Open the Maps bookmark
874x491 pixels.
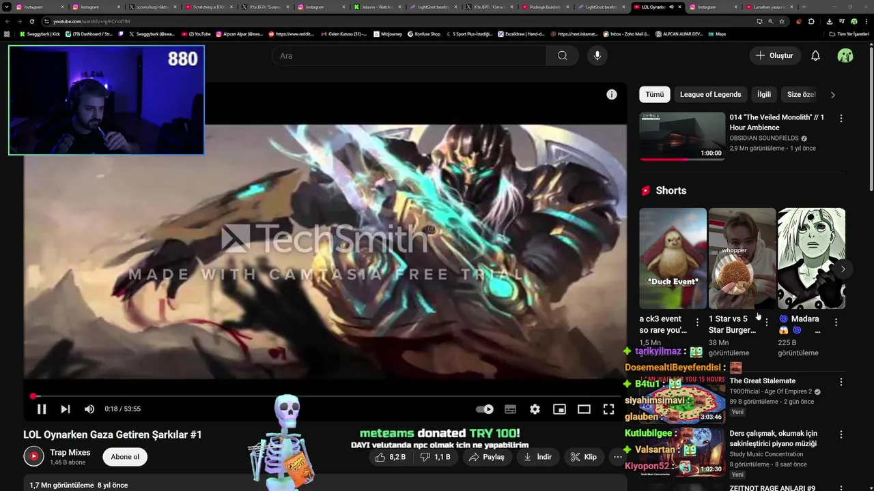[x=716, y=33]
